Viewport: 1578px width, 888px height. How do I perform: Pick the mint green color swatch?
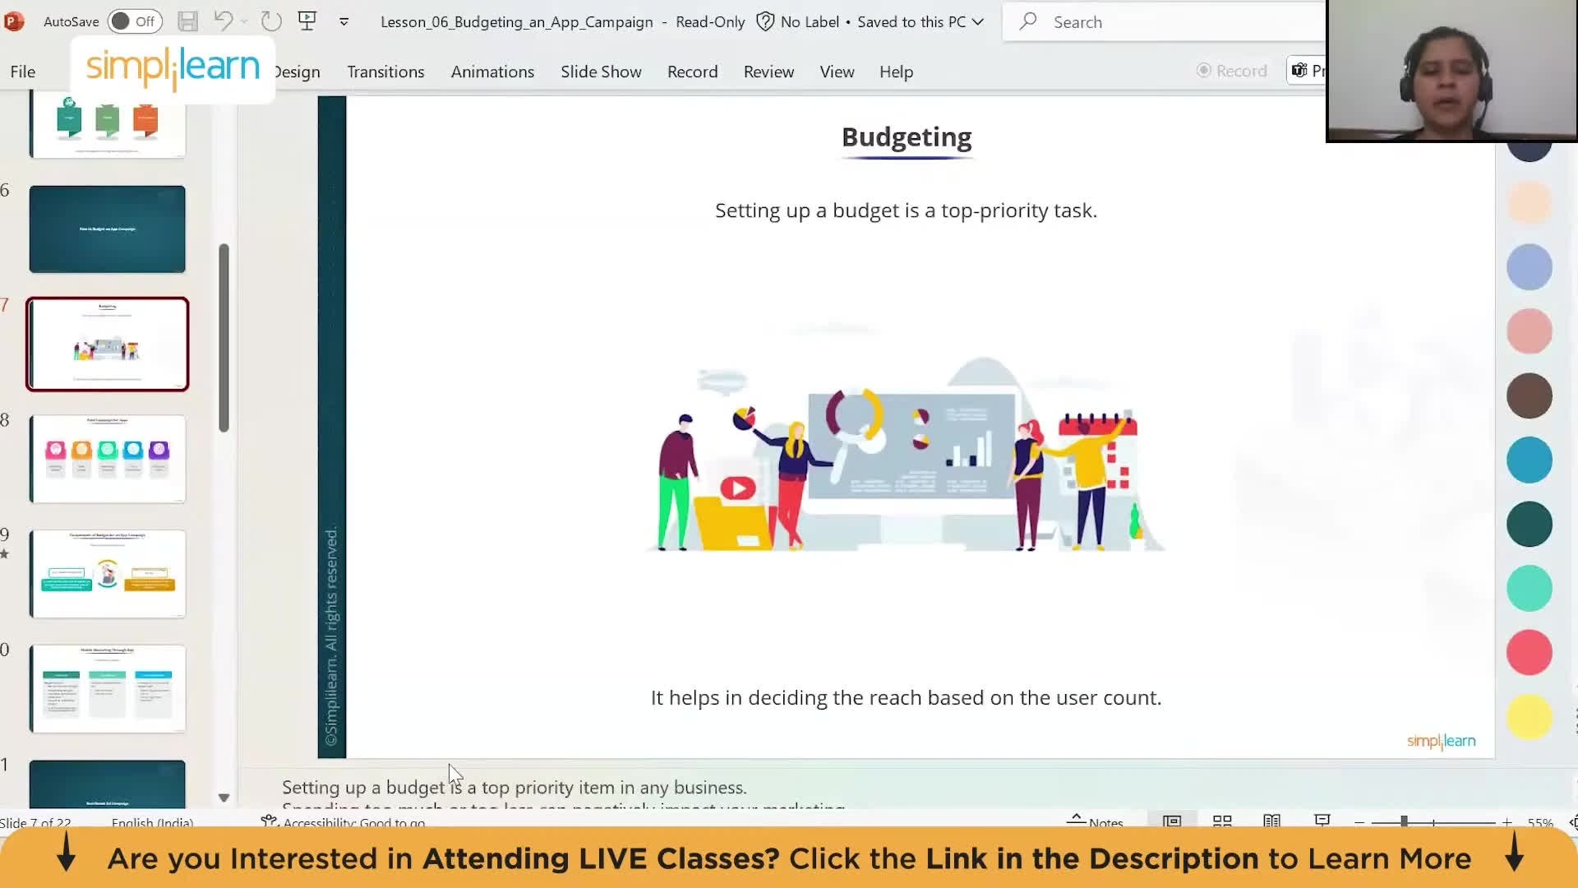click(1529, 588)
